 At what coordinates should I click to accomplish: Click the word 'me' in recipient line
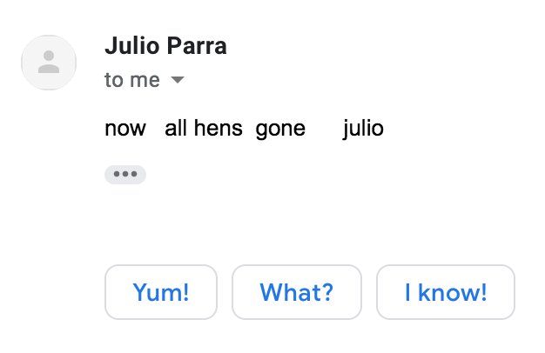[145, 81]
